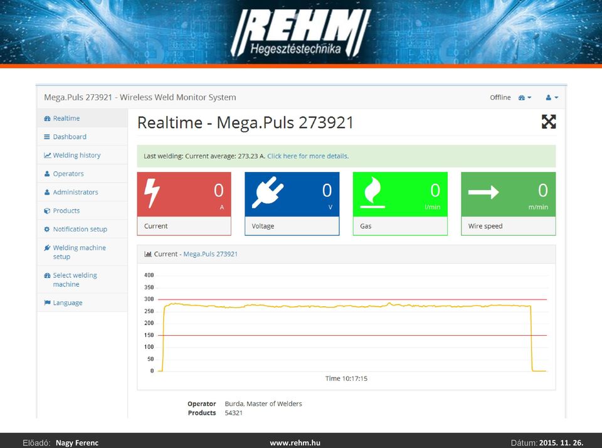
Task: Click the 'Time 10:17:15' chart label
Action: (x=346, y=378)
